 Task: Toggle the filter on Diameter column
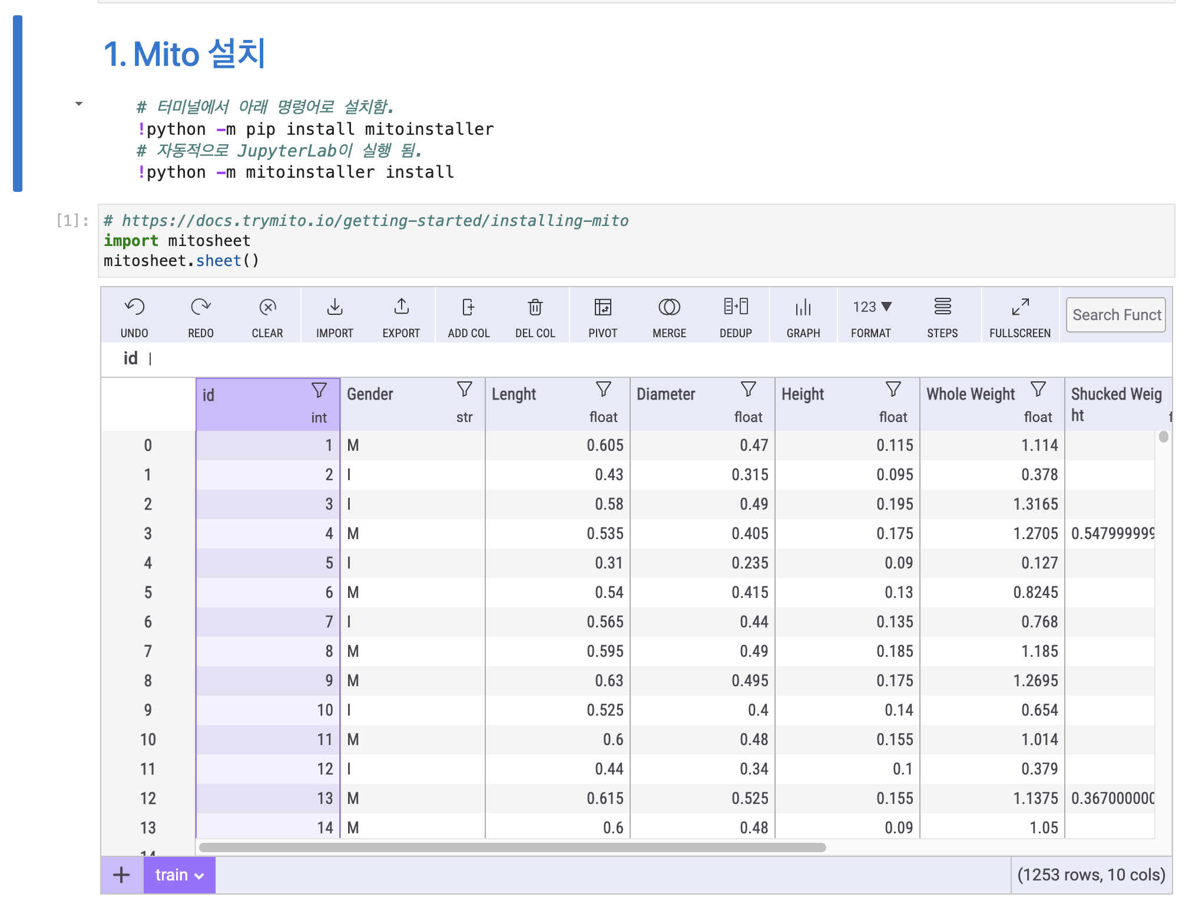point(749,389)
